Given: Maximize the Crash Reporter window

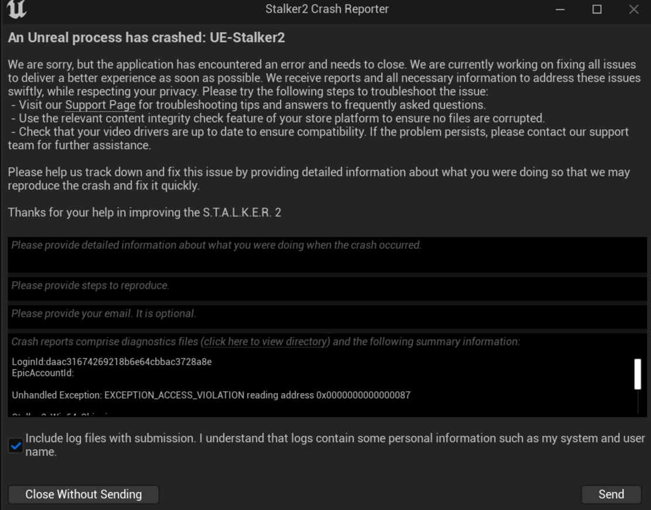Looking at the screenshot, I should [x=597, y=9].
